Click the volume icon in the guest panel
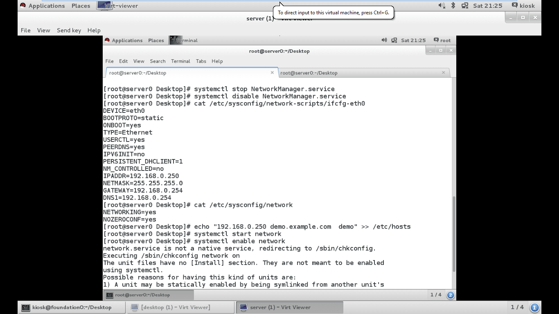The height and width of the screenshot is (314, 559). click(x=384, y=40)
